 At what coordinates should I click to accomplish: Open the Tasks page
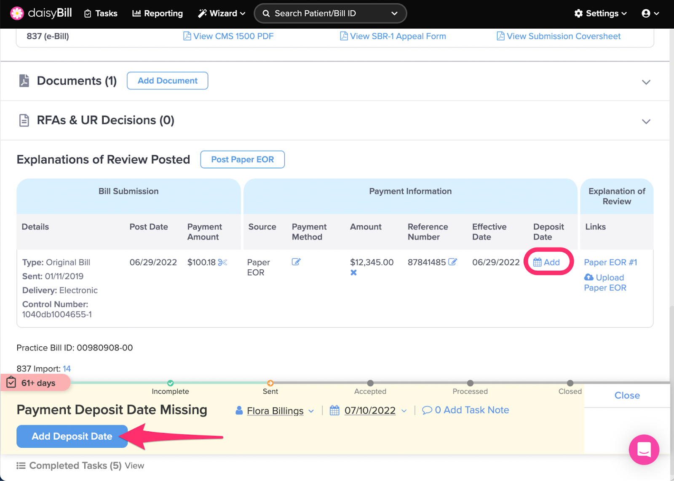[x=100, y=13]
